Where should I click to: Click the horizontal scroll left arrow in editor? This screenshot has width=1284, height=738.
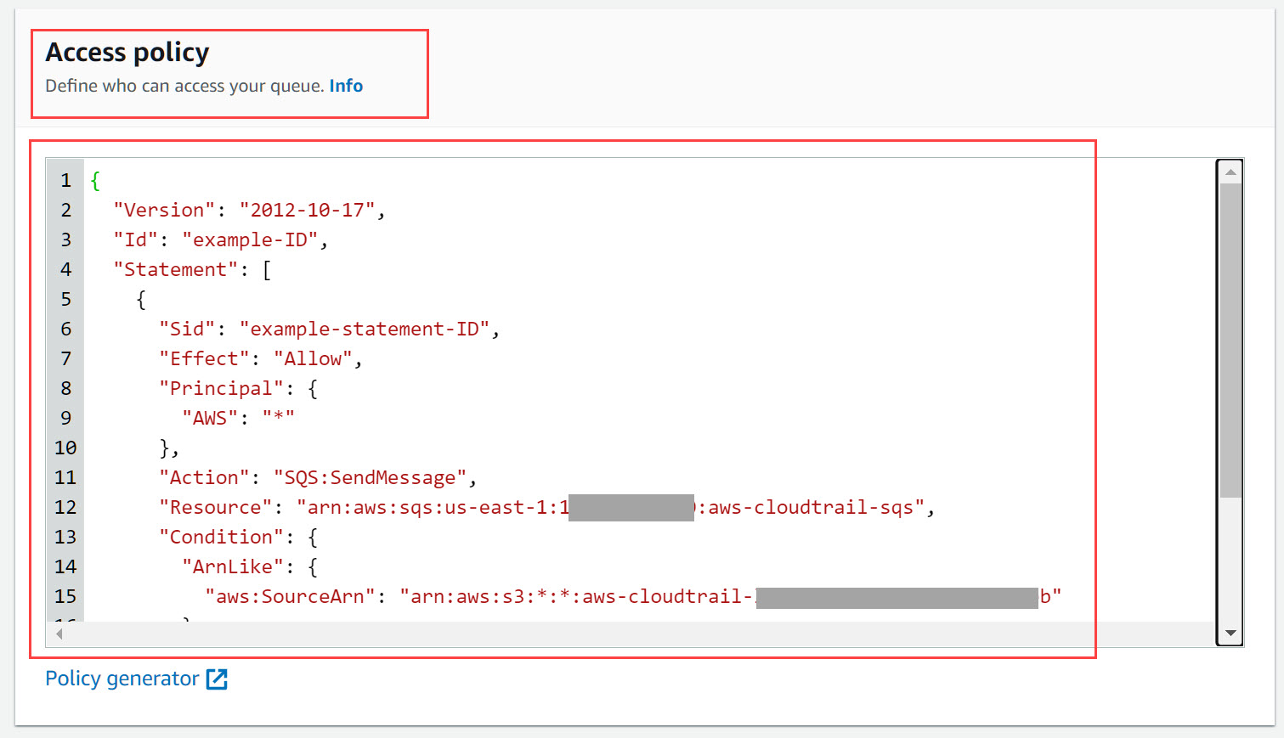(x=59, y=634)
